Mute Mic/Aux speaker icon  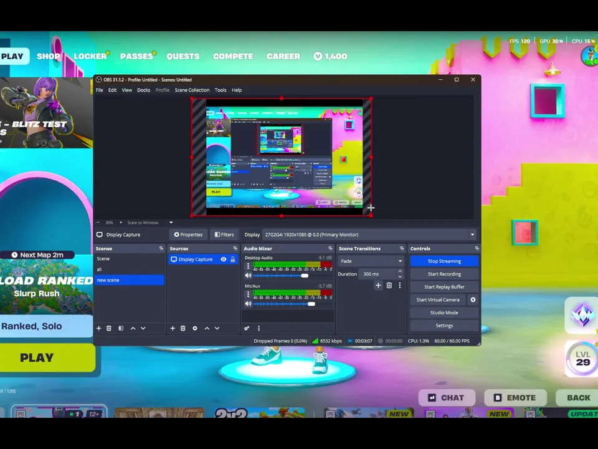pyautogui.click(x=249, y=304)
